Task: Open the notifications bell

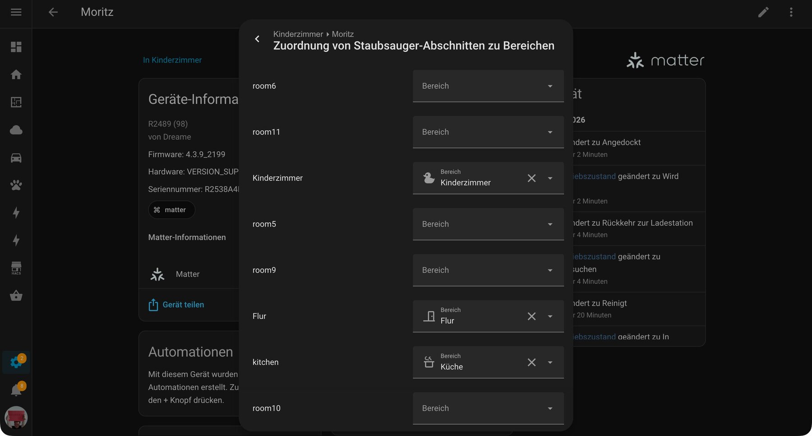Action: click(16, 390)
